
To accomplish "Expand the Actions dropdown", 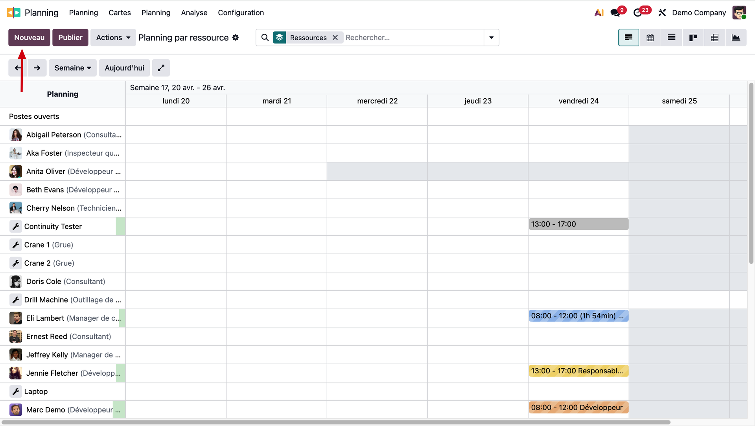I will 113,38.
